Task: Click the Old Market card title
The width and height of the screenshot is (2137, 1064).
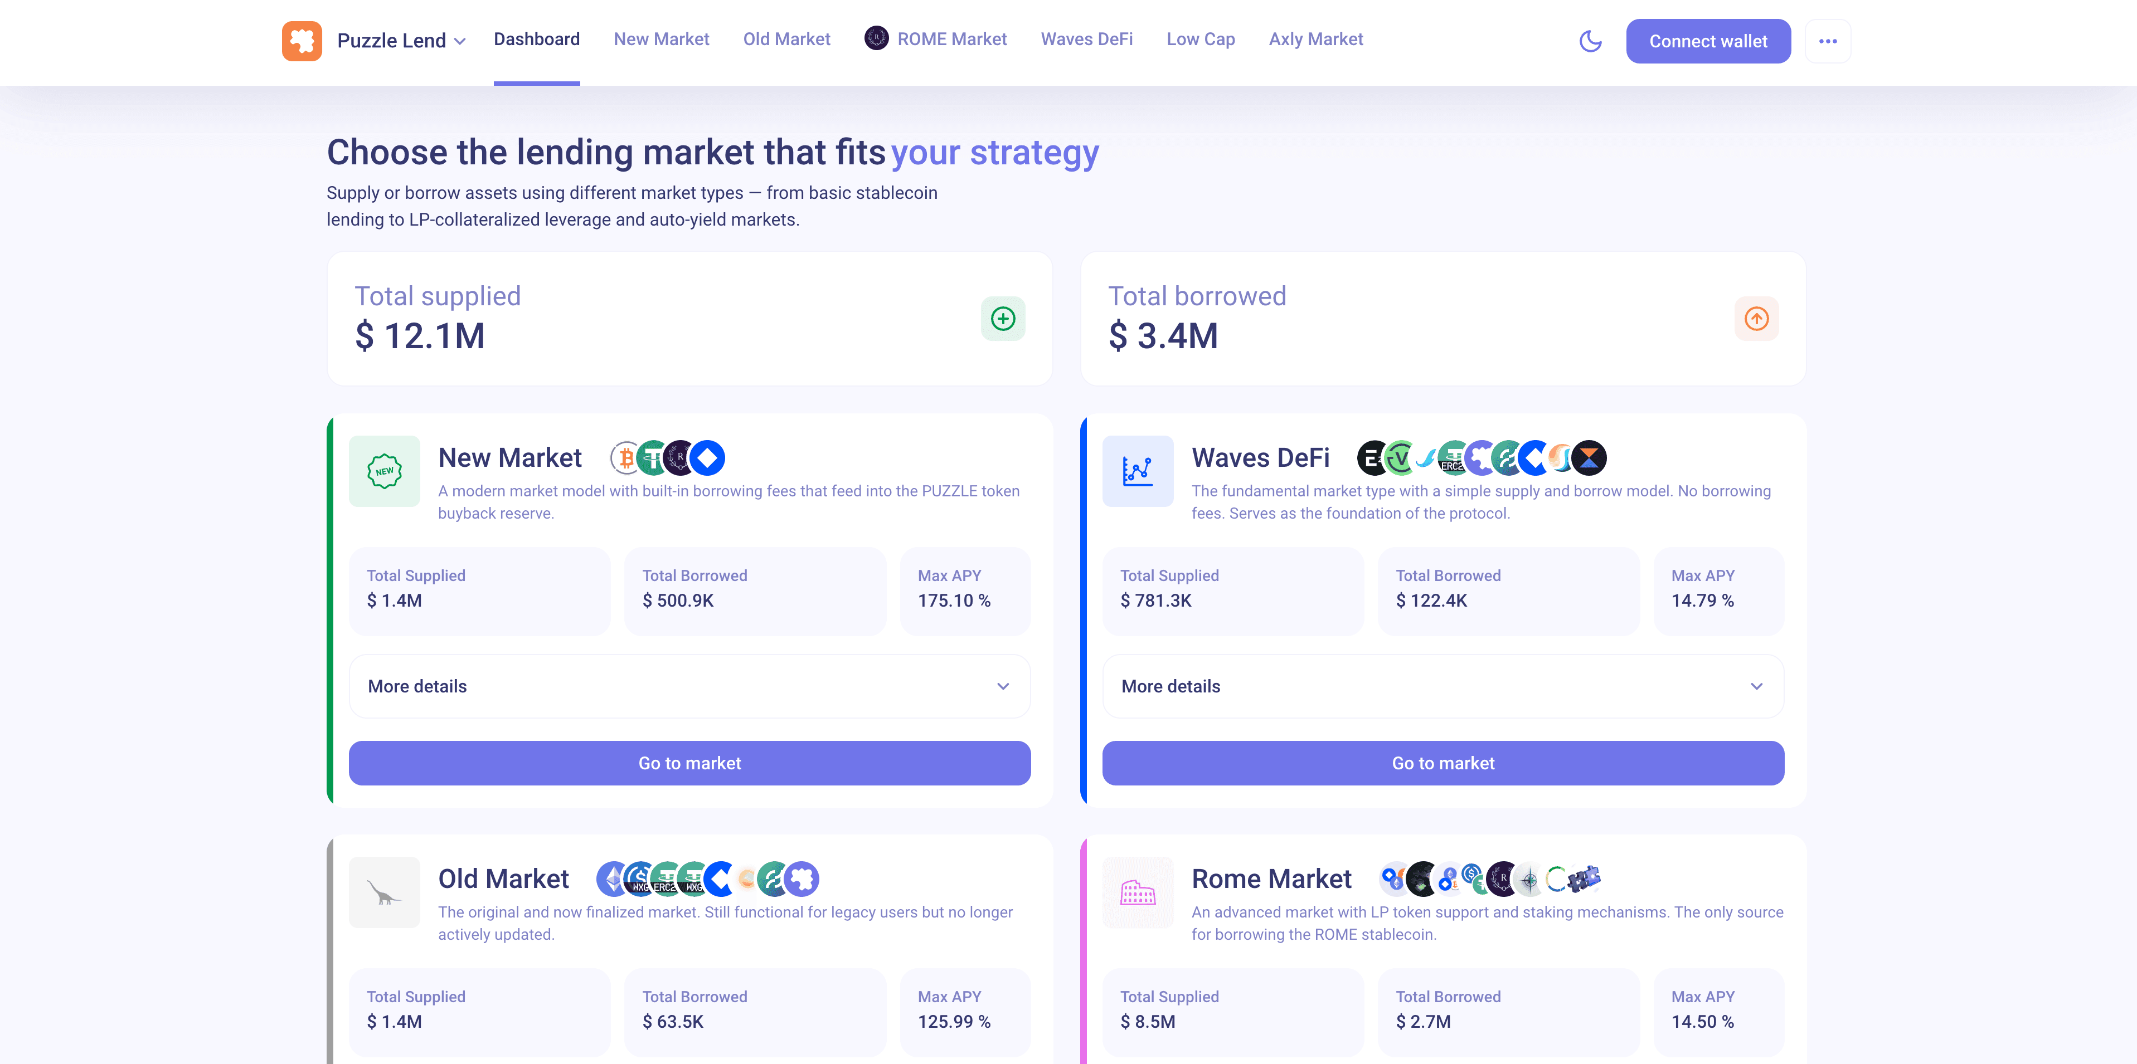Action: tap(503, 879)
